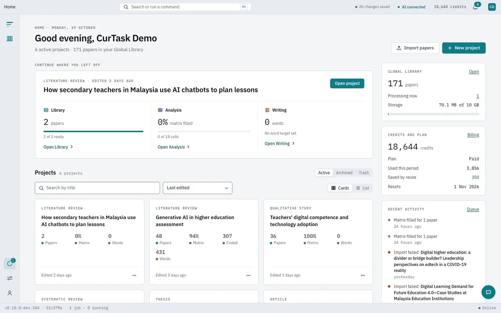The width and height of the screenshot is (501, 313).
Task: Focus the Search or run a command box
Action: click(x=186, y=7)
